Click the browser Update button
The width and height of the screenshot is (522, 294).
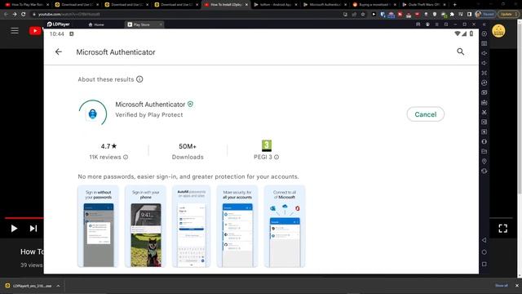pos(507,15)
